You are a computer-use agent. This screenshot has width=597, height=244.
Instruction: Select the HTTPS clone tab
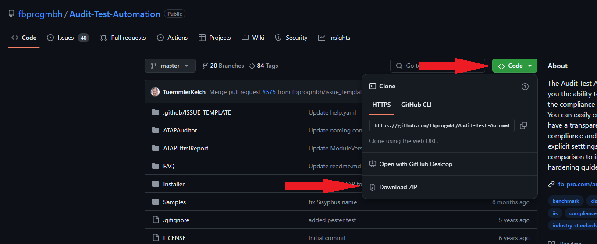pyautogui.click(x=381, y=105)
